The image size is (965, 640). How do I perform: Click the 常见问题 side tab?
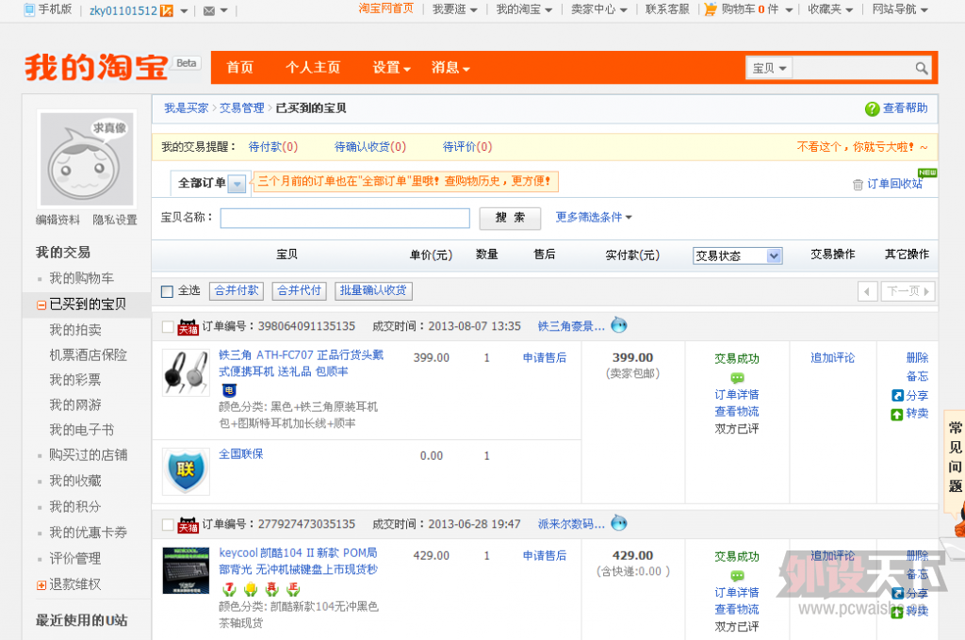[956, 456]
